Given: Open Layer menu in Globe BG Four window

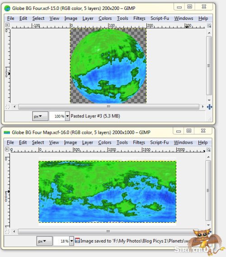Looking at the screenshot, I should coord(88,19).
